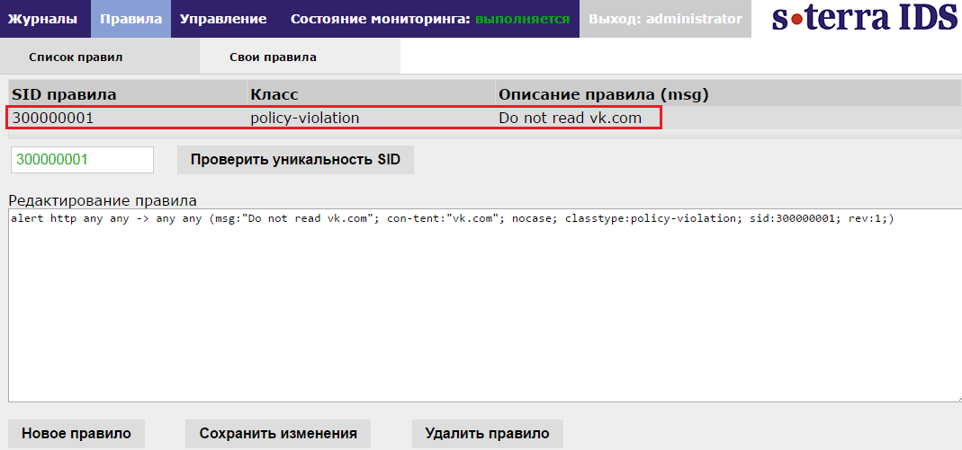Click the Редактирование правила label
The height and width of the screenshot is (450, 962).
[x=103, y=200]
